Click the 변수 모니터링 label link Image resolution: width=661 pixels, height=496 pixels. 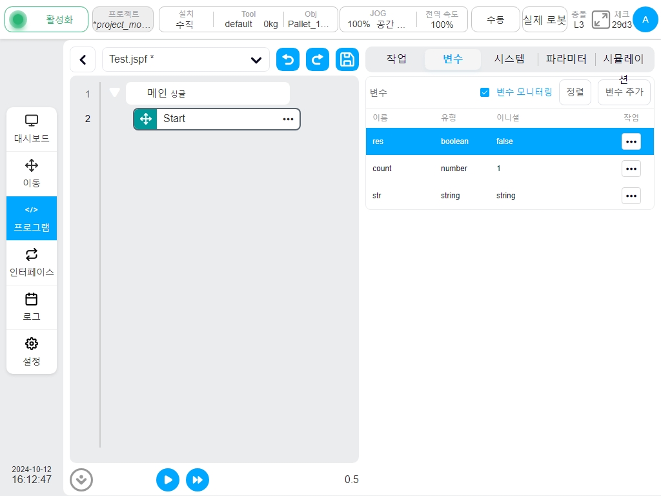tap(524, 92)
